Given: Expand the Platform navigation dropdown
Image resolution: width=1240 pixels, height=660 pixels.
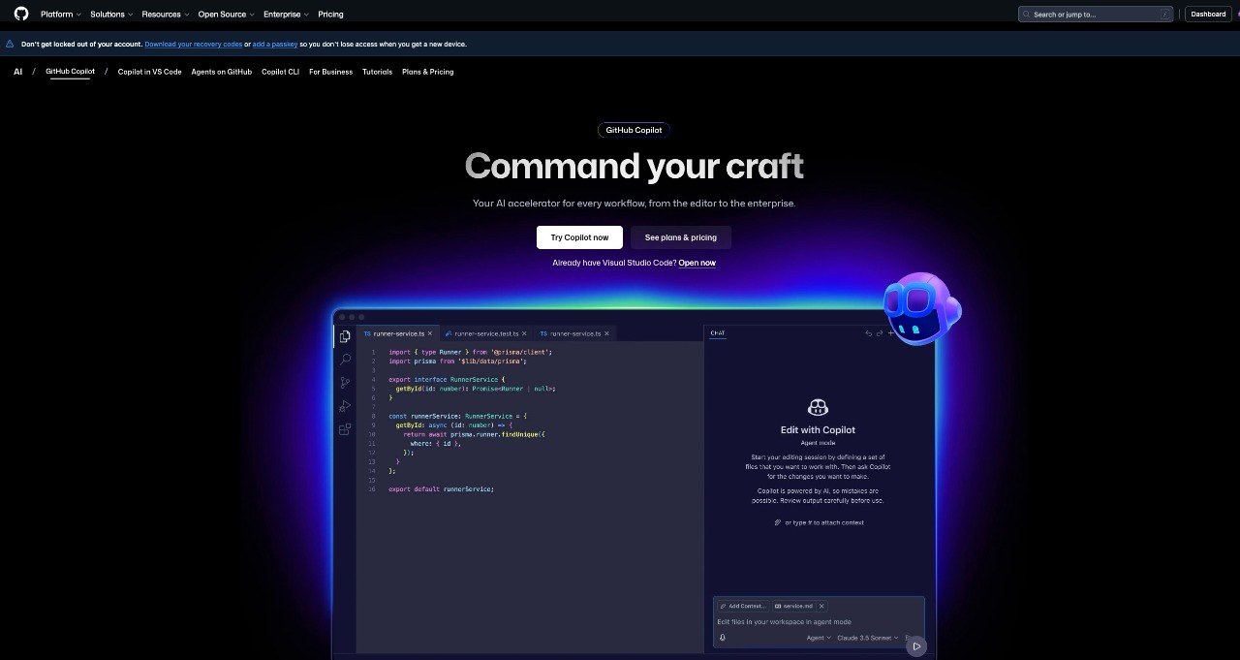Looking at the screenshot, I should point(59,14).
